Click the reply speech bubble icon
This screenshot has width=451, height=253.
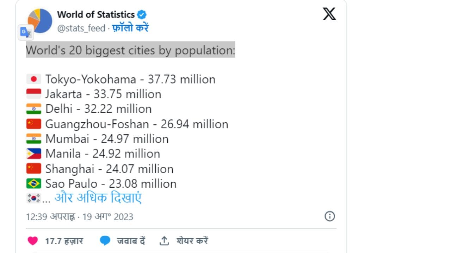[x=105, y=241]
